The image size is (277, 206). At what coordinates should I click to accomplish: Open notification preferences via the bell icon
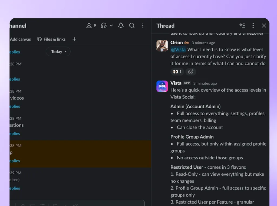tap(121, 26)
